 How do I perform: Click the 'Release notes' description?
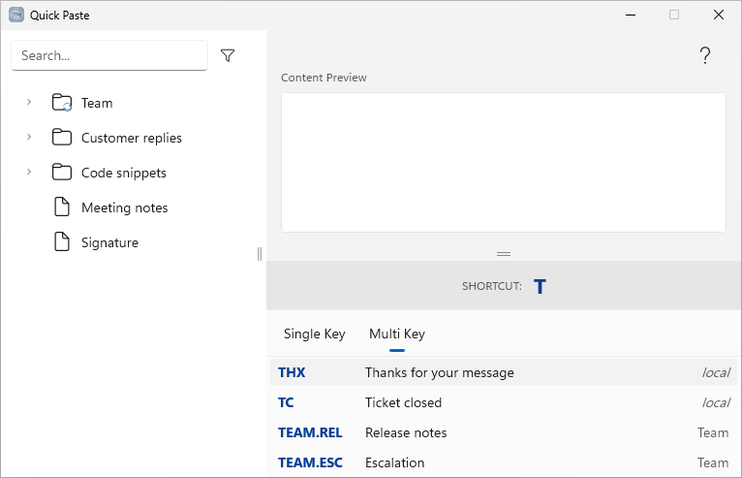(x=406, y=432)
